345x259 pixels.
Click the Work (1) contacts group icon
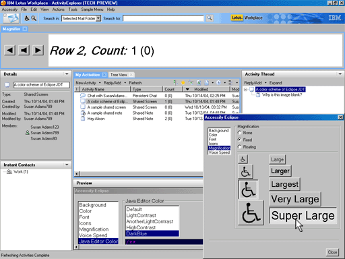pyautogui.click(x=9, y=171)
